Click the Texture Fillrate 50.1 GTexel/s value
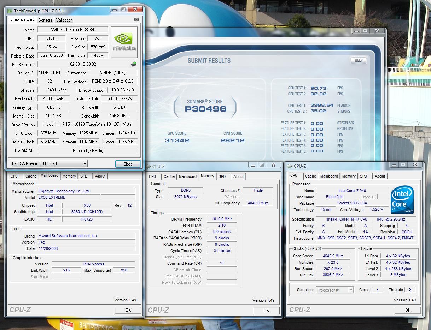 click(x=120, y=99)
